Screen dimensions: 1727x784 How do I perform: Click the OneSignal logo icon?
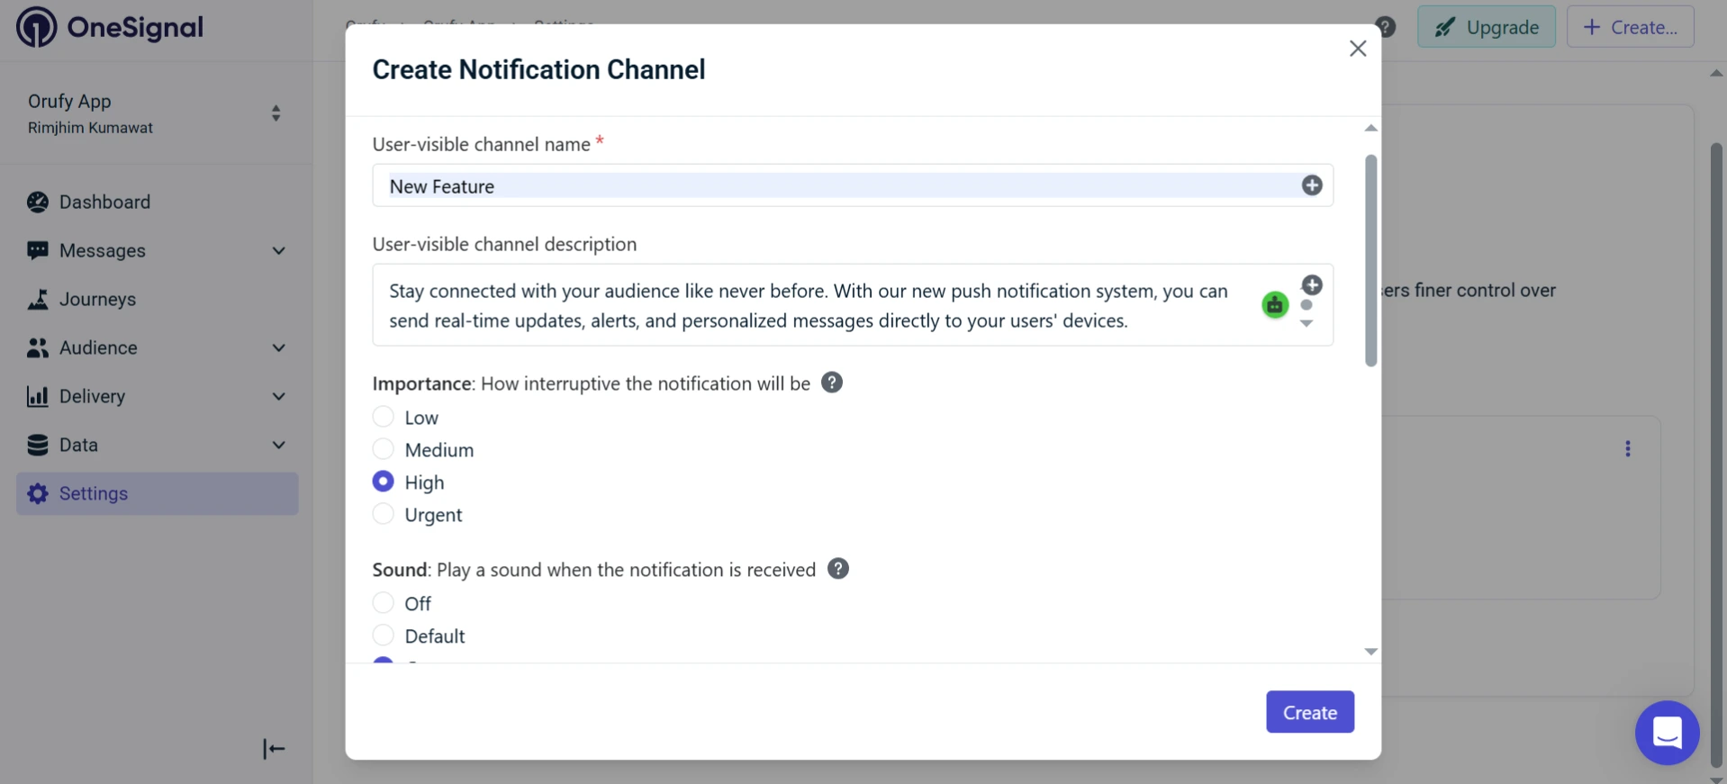(x=36, y=27)
